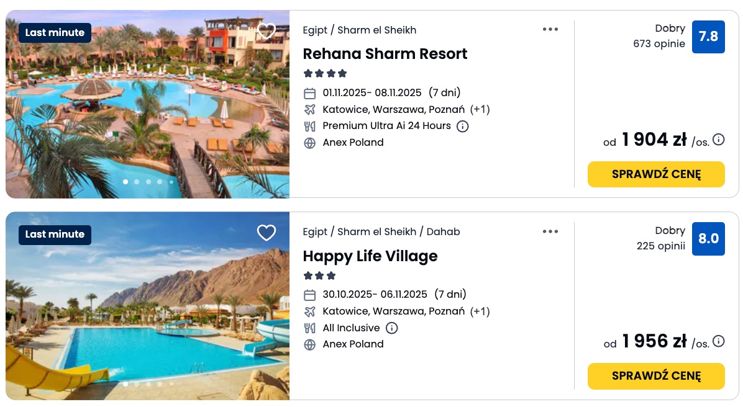Open three-dot options for Happy Life Village
743x407 pixels.
click(x=550, y=231)
